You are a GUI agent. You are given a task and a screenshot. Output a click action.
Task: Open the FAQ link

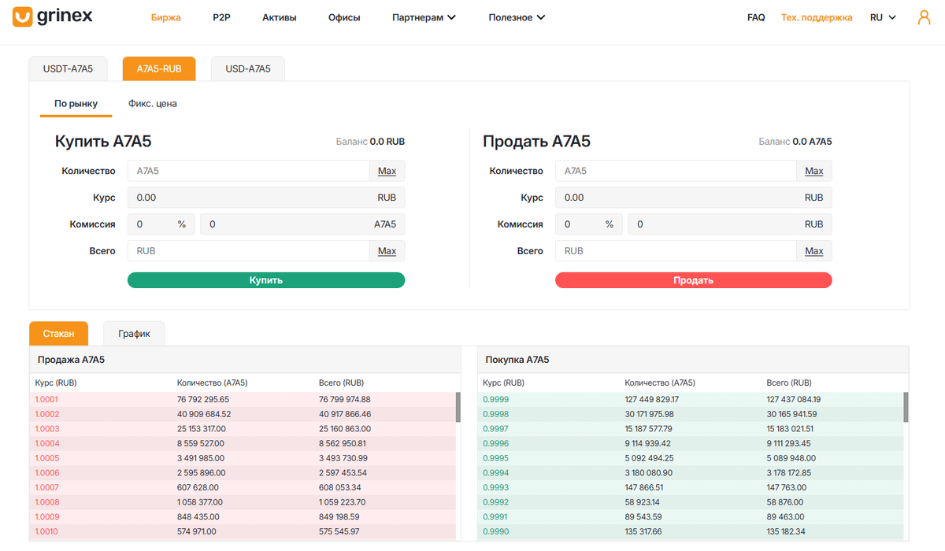(x=756, y=17)
